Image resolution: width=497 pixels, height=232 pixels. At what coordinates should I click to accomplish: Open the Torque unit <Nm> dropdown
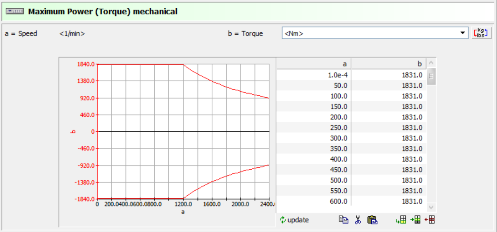(x=462, y=33)
